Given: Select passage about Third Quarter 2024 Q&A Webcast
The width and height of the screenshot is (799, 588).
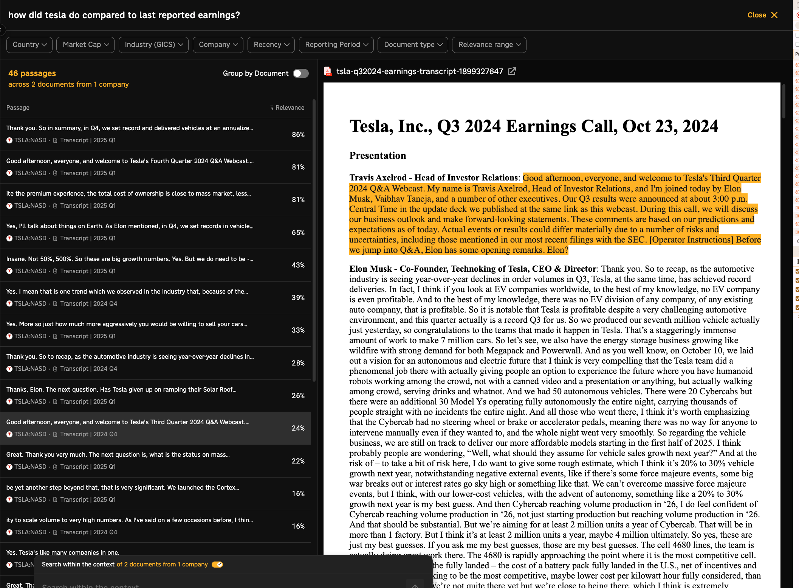Looking at the screenshot, I should pyautogui.click(x=155, y=428).
